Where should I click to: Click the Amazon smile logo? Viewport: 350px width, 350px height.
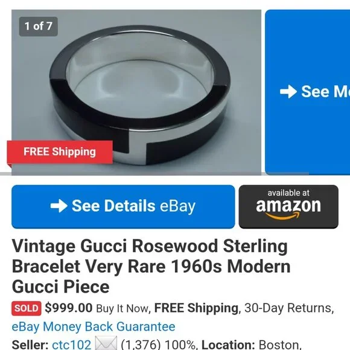click(x=283, y=215)
